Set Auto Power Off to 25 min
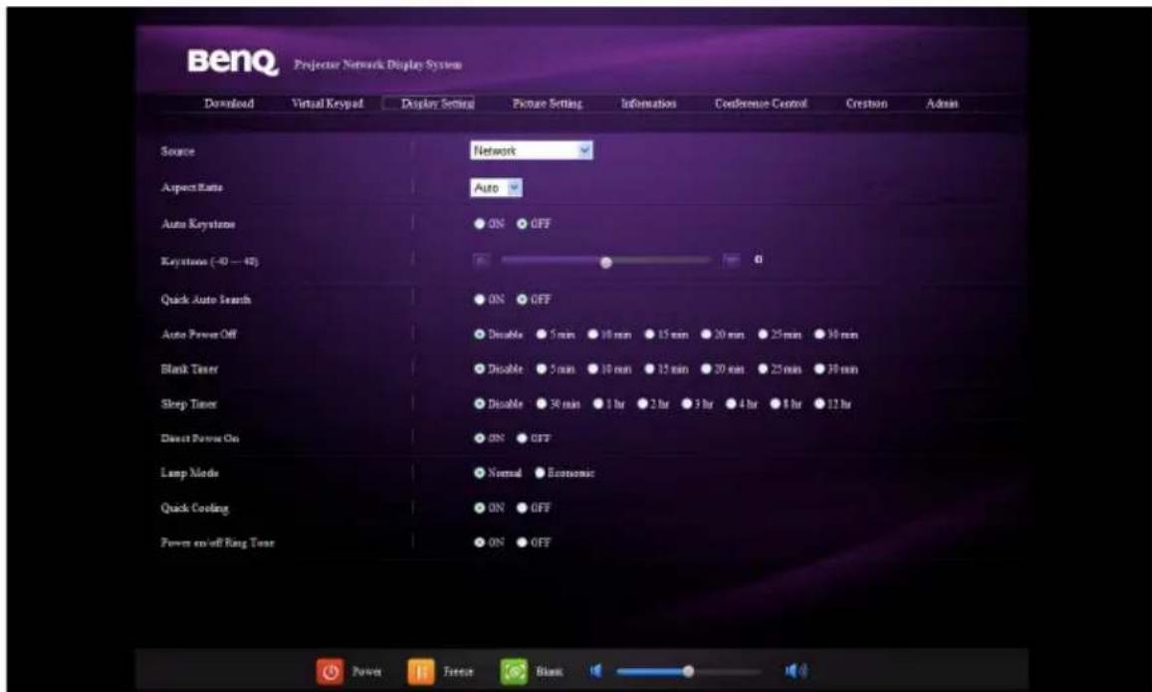This screenshot has height=692, width=1152. [764, 335]
